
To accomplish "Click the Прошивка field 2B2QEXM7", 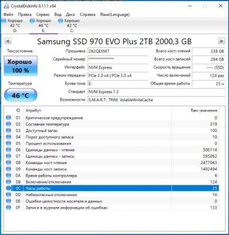I will tap(118, 51).
